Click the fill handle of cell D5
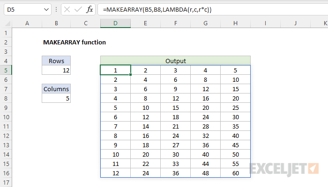The height and width of the screenshot is (187, 328). coord(131,74)
